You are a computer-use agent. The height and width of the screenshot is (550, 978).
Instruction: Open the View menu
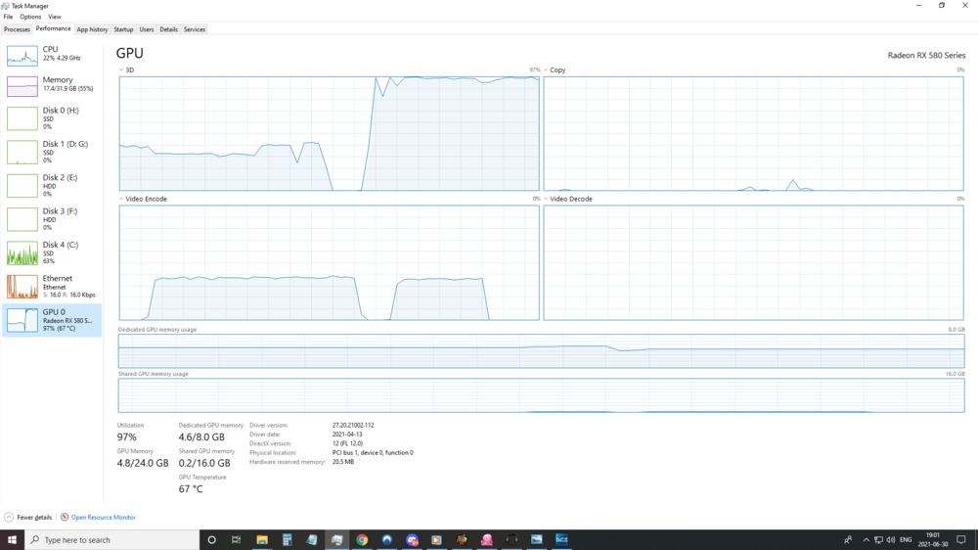pos(55,17)
